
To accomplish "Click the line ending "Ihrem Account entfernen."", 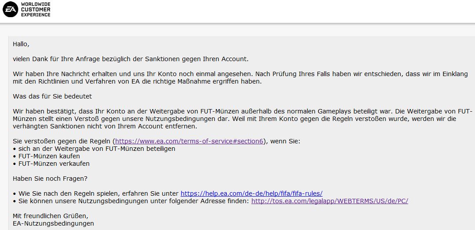I will (105, 127).
